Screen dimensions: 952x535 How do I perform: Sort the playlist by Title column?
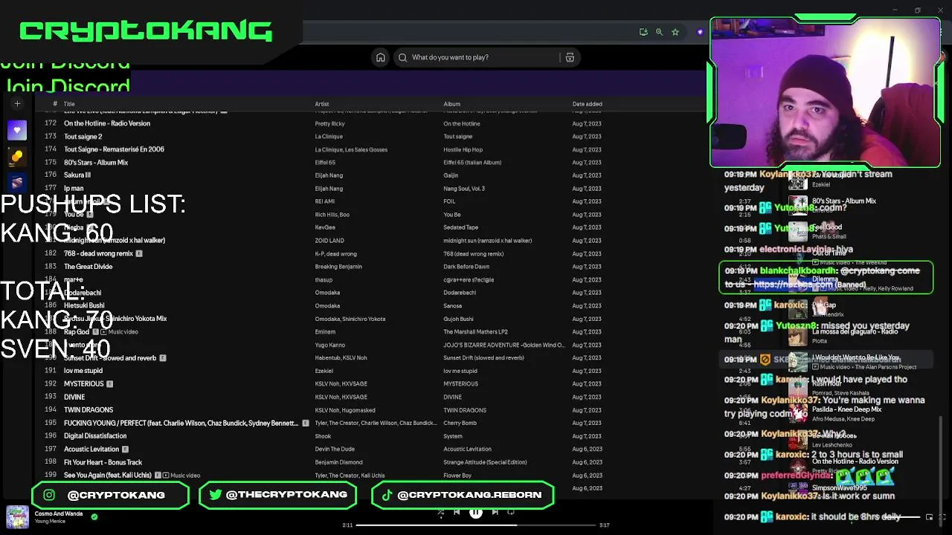[x=69, y=104]
